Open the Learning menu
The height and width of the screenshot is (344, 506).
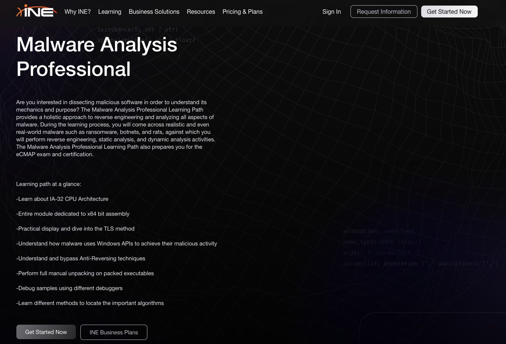(x=110, y=12)
